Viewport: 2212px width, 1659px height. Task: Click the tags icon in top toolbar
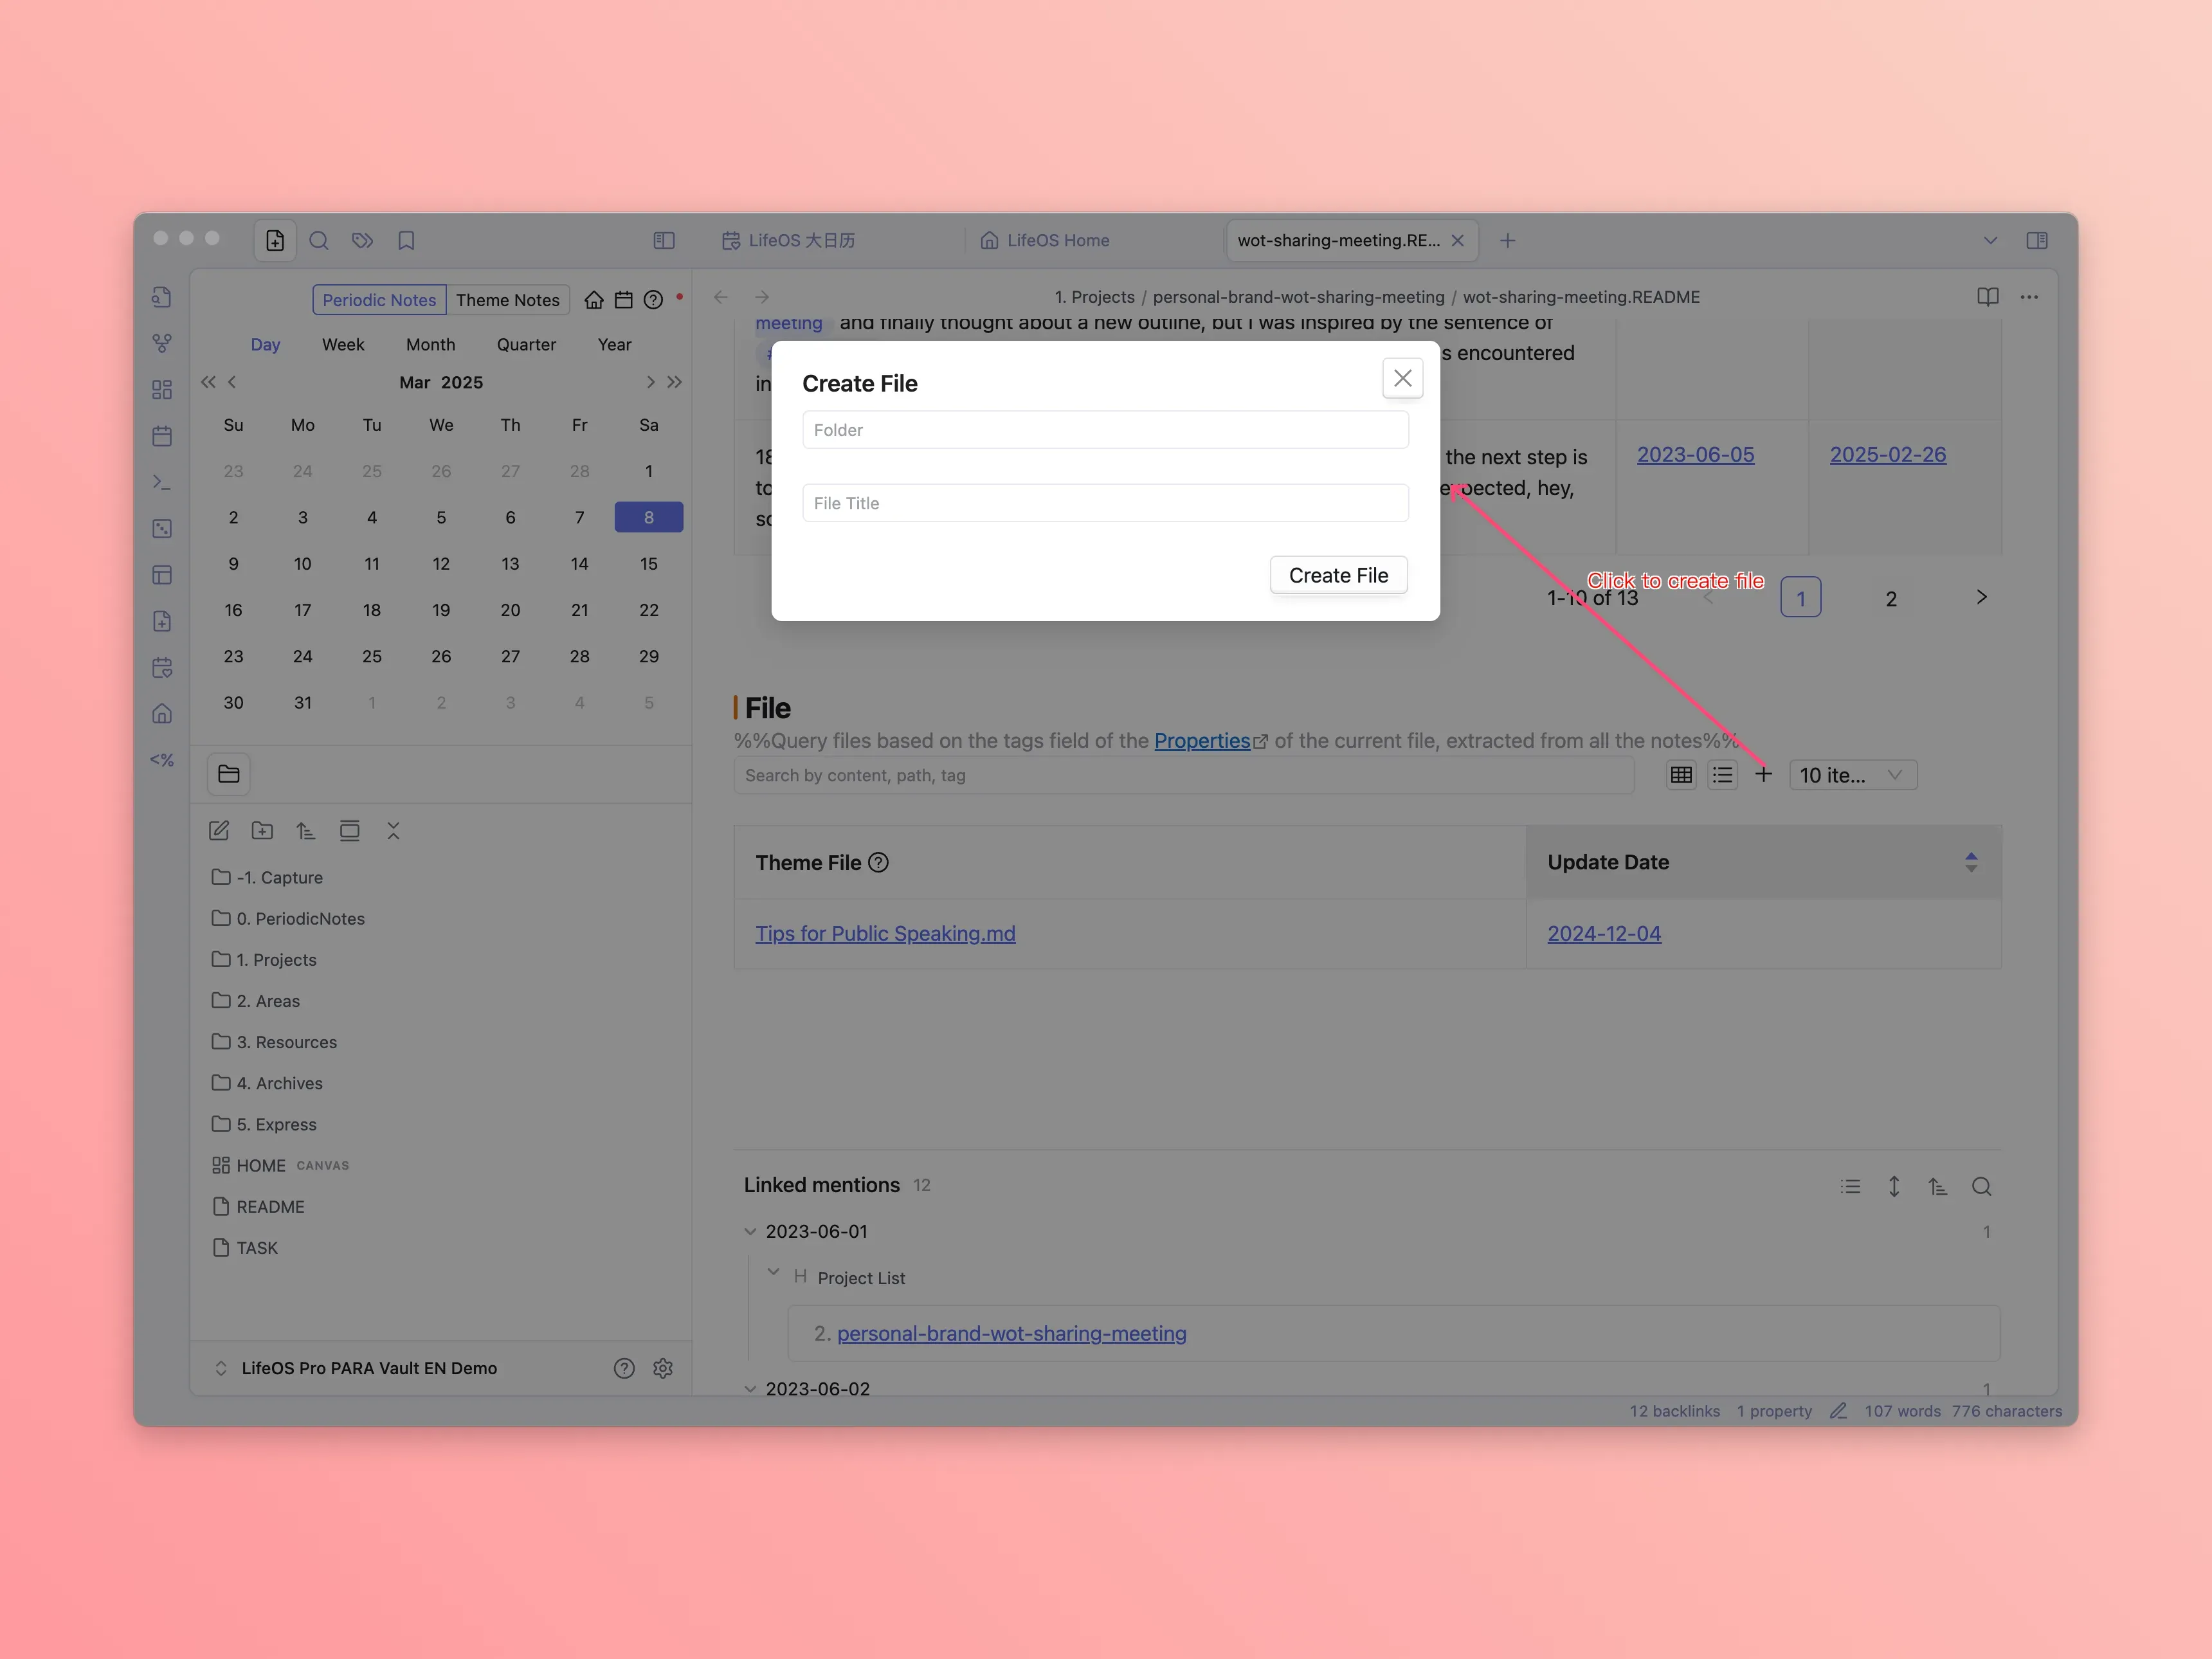362,240
